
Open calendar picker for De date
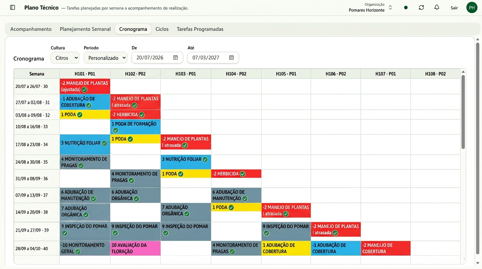pyautogui.click(x=175, y=57)
